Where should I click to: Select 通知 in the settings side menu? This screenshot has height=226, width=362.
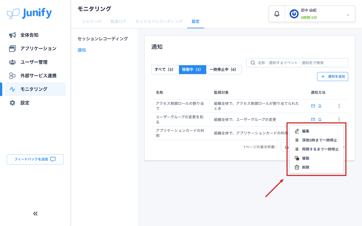pos(82,50)
